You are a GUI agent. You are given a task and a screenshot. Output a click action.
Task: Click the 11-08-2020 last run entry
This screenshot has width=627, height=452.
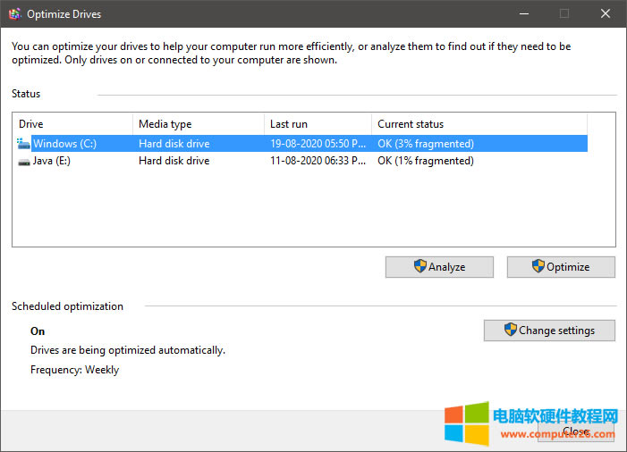[x=318, y=161]
